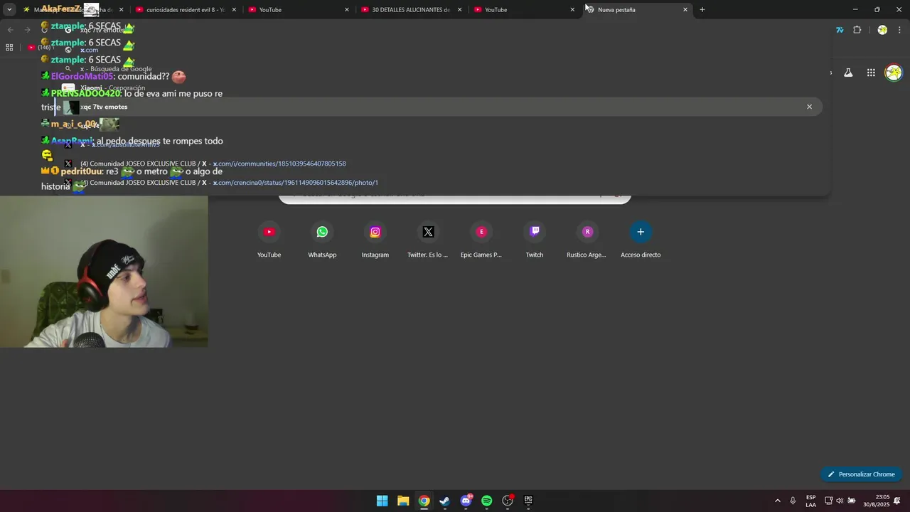Expand the tab search dropdown arrow
This screenshot has height=512, width=910.
pyautogui.click(x=9, y=9)
